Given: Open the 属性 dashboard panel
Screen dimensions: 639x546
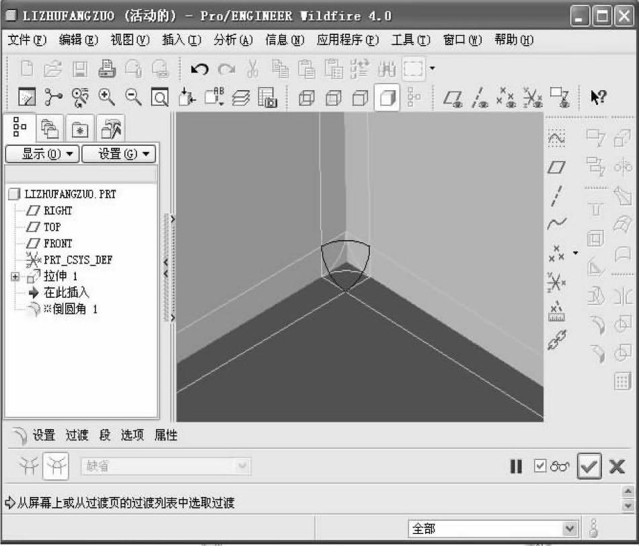Looking at the screenshot, I should [x=166, y=435].
